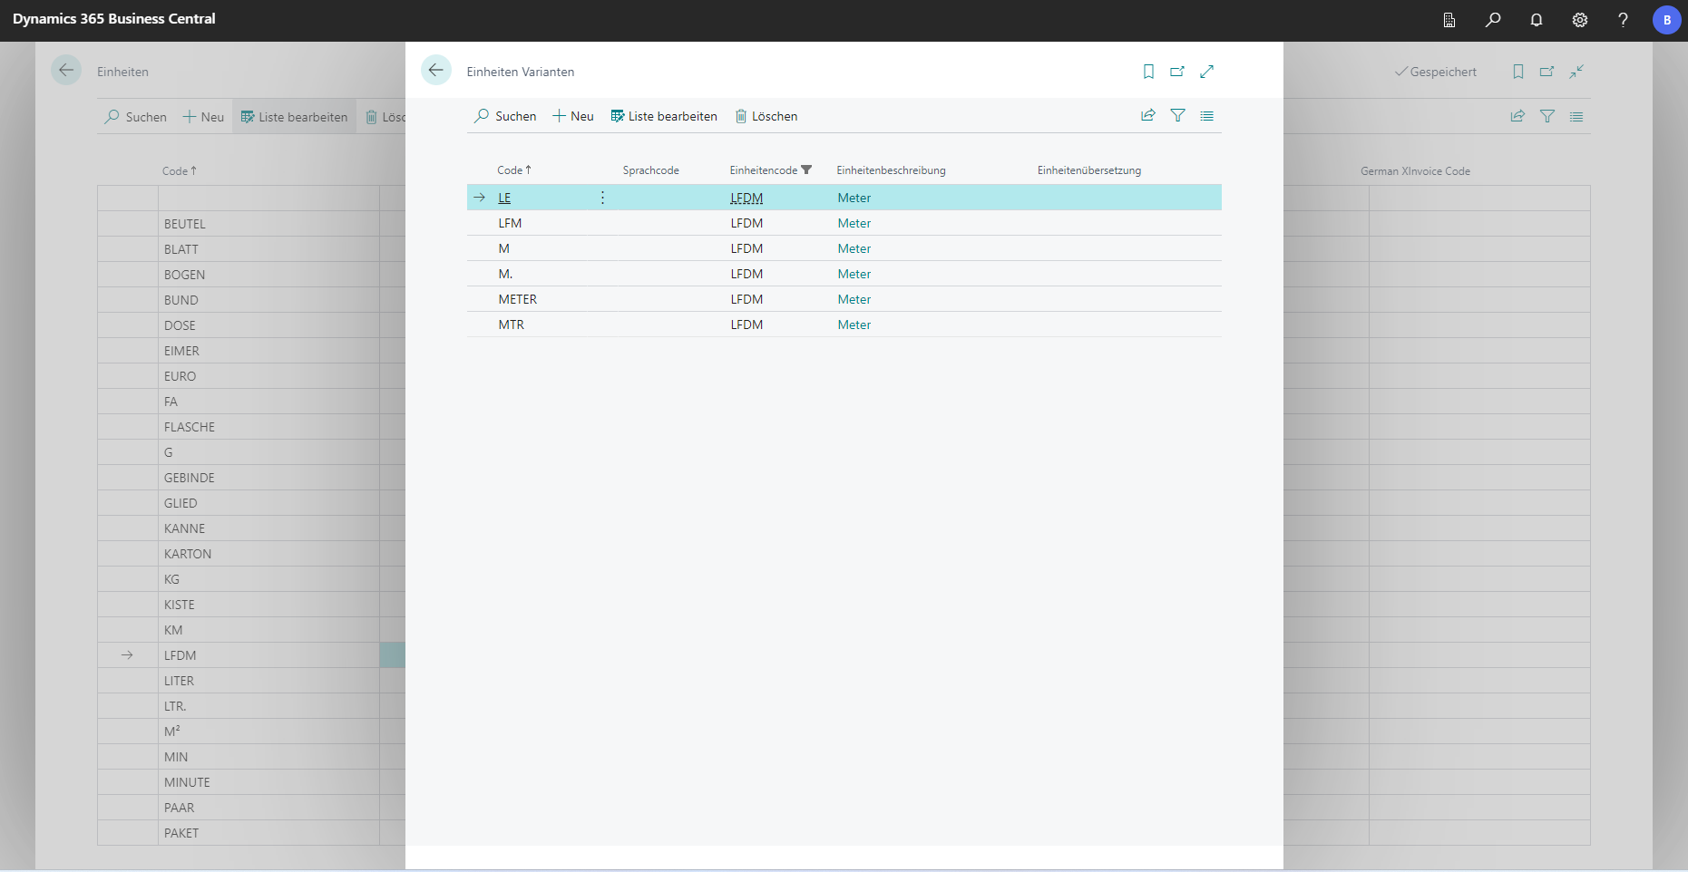Open the user account avatar B
Screen dimensions: 1688x872
point(1666,20)
